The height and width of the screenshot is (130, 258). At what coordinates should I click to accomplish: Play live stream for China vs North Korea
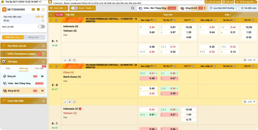point(74,102)
